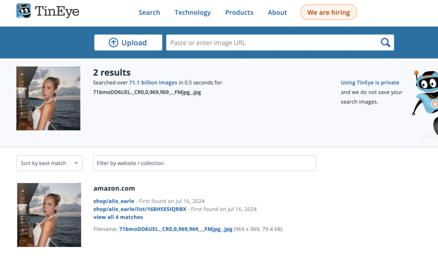
Task: Open the amazon.com result image thumbnail
Action: 49,215
